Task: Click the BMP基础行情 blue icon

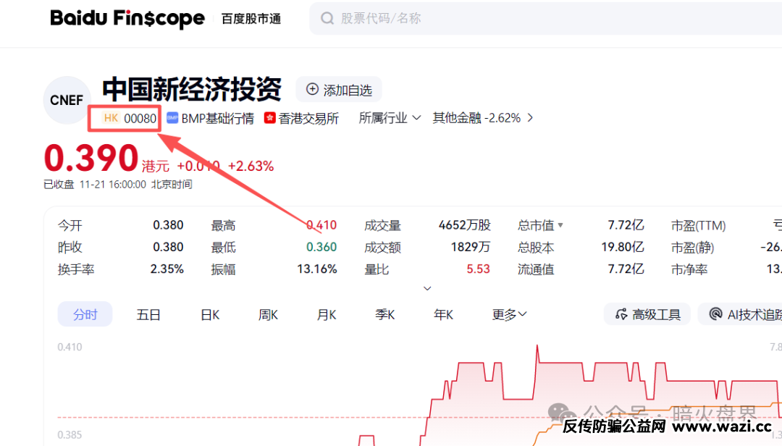Action: (171, 117)
